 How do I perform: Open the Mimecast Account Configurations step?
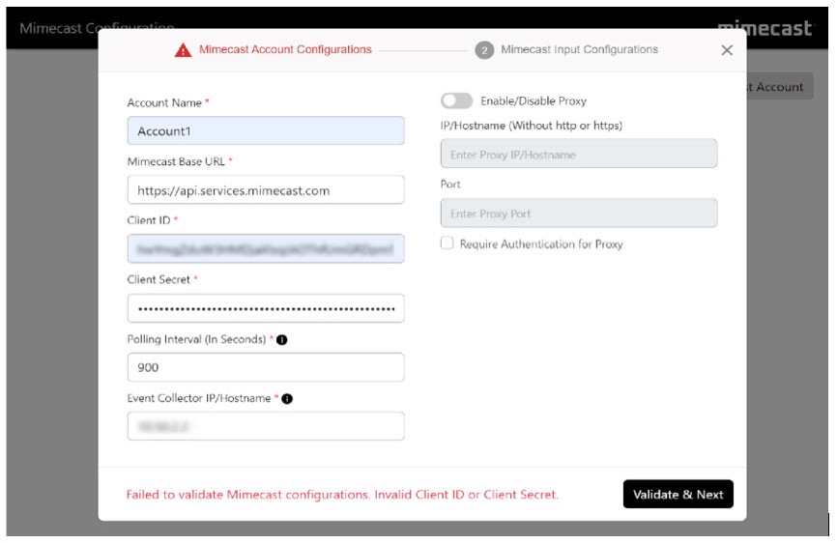pyautogui.click(x=285, y=49)
